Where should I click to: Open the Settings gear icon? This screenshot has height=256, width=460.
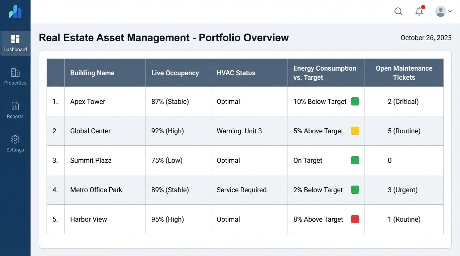[x=15, y=139]
